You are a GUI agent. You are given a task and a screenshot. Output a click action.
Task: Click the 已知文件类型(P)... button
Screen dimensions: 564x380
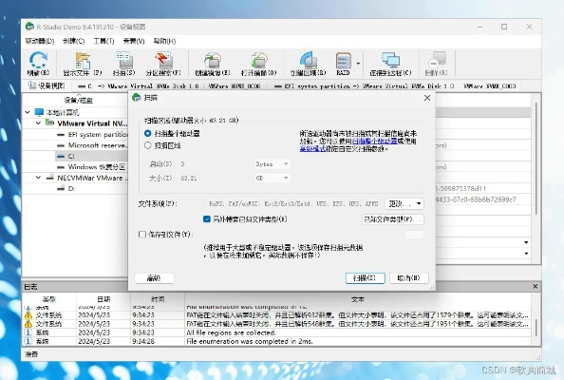click(x=393, y=219)
